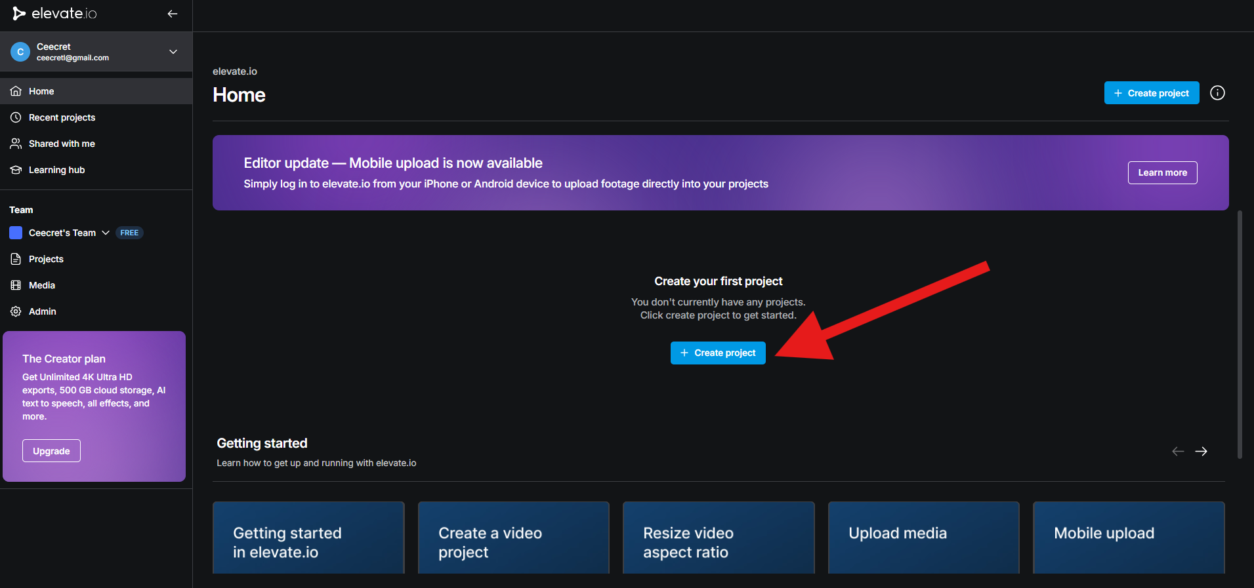Image resolution: width=1254 pixels, height=588 pixels.
Task: Click the Getting started next arrow
Action: tap(1201, 451)
